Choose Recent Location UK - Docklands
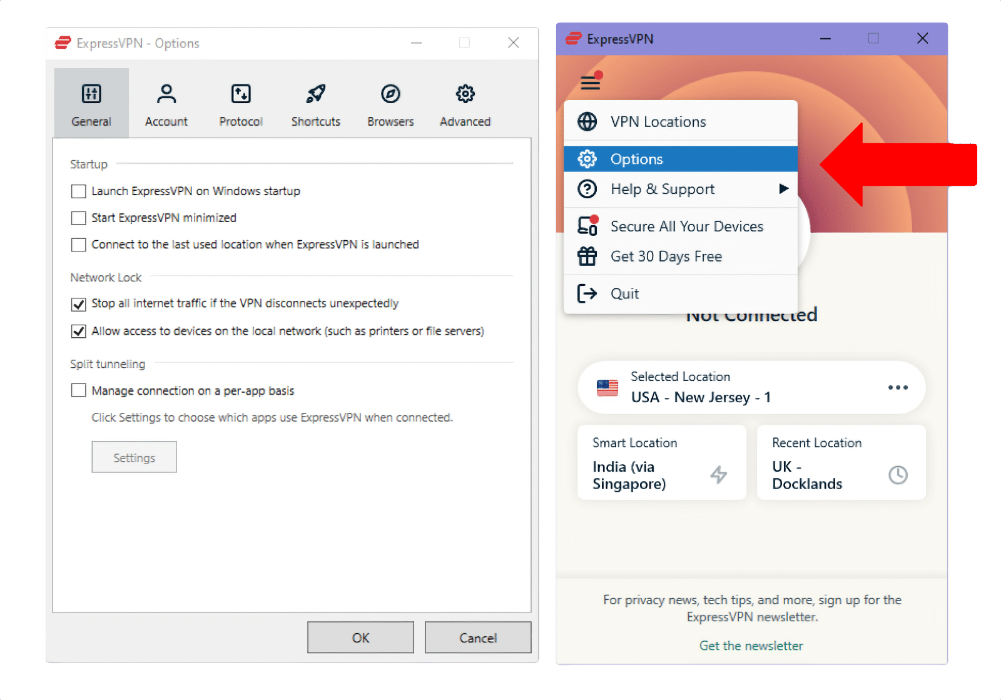 [x=841, y=462]
